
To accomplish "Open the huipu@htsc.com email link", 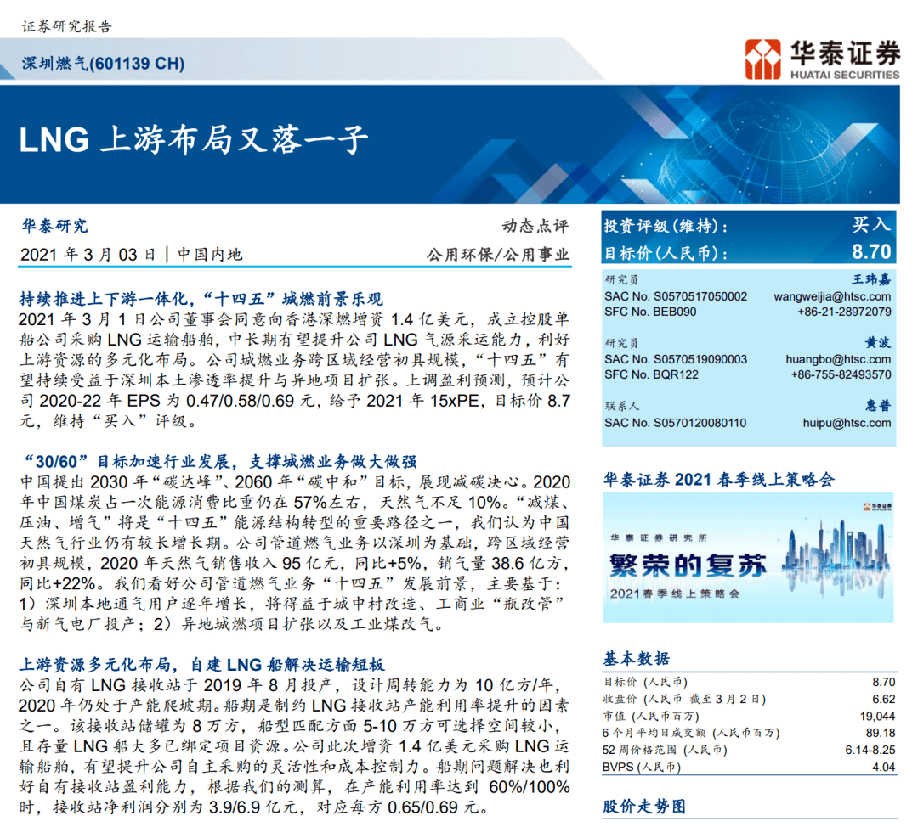I will pos(847,422).
